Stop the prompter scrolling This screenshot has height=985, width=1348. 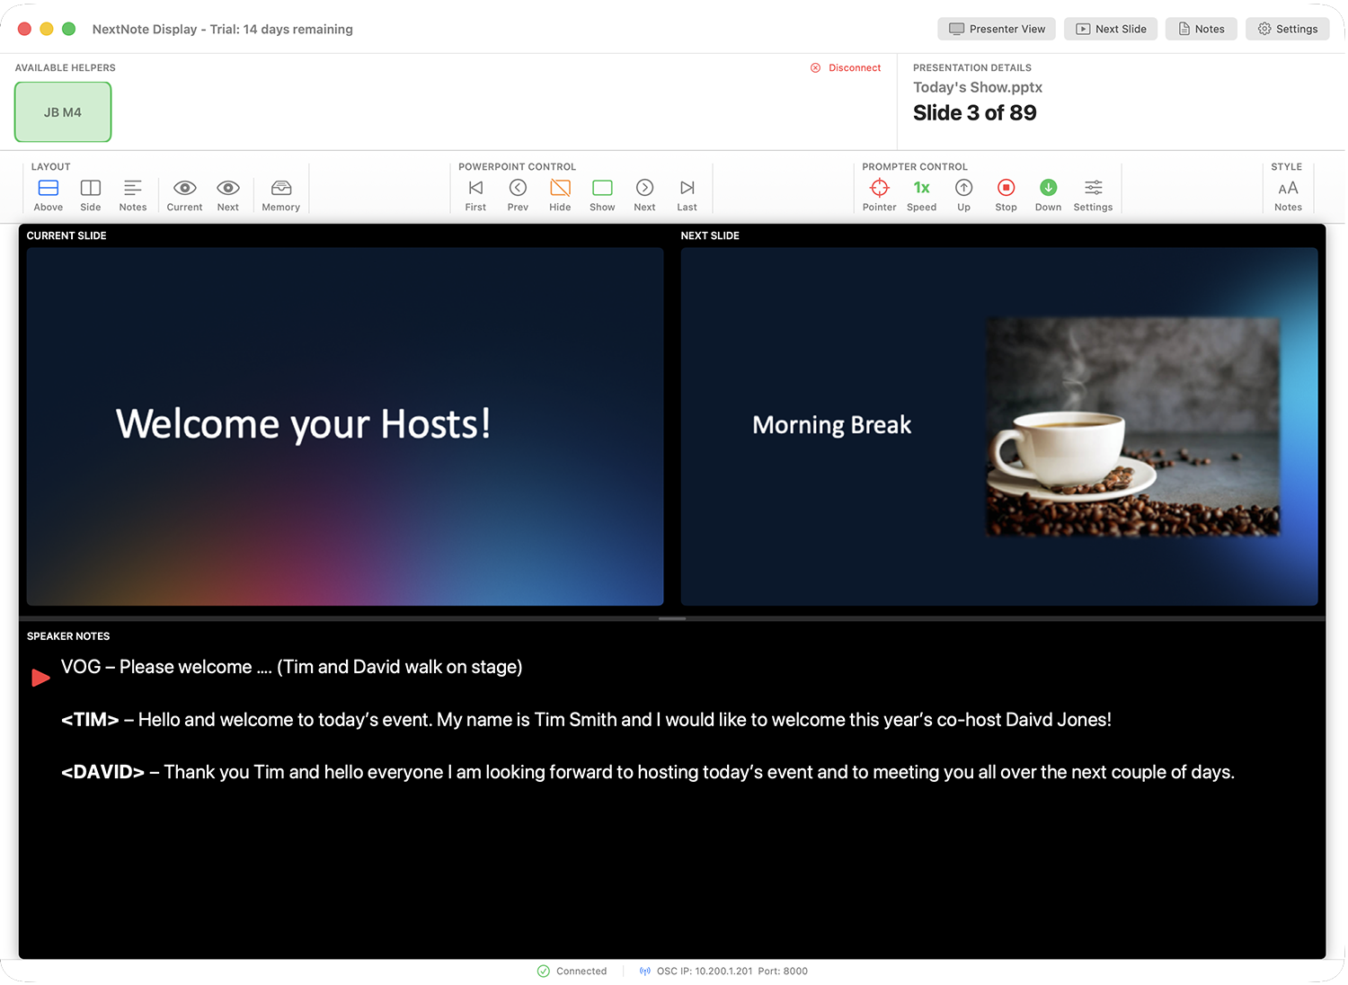(x=1006, y=192)
